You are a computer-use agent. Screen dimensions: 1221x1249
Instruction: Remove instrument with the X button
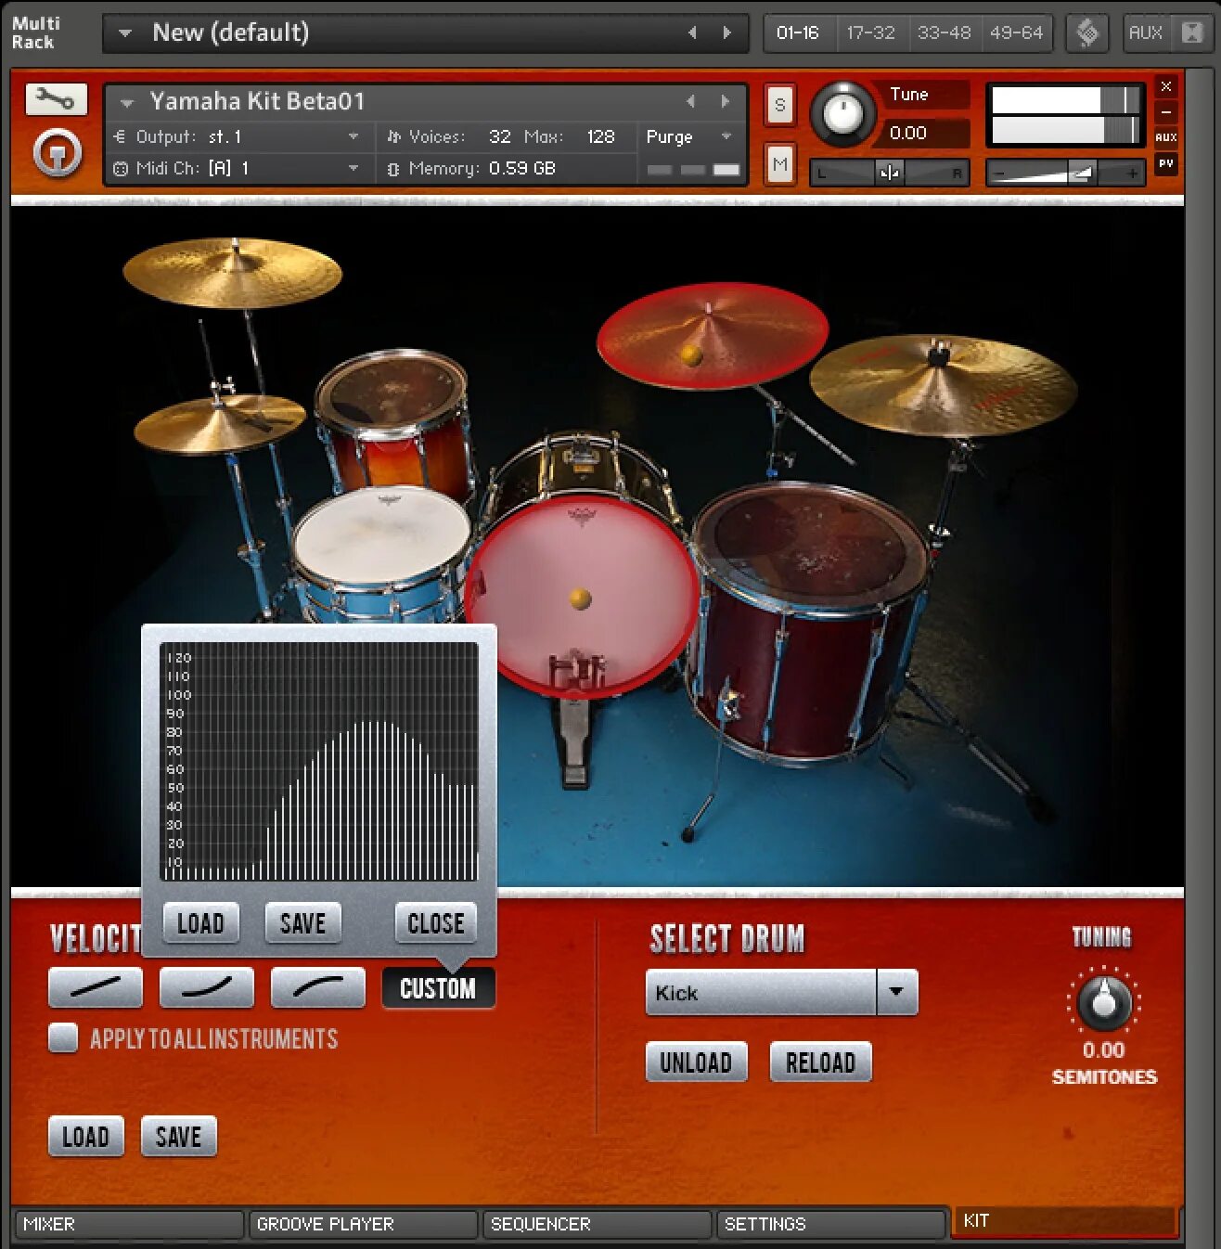(1166, 86)
